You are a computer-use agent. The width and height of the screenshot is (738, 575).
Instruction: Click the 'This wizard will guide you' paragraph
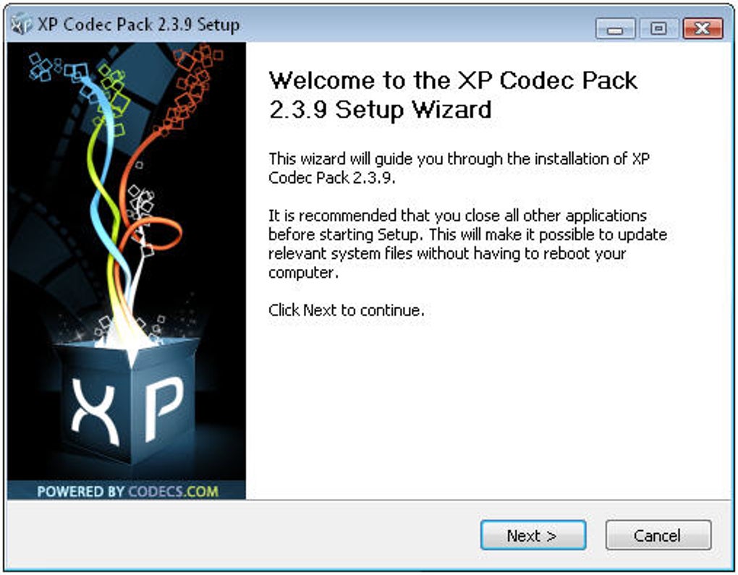(459, 168)
